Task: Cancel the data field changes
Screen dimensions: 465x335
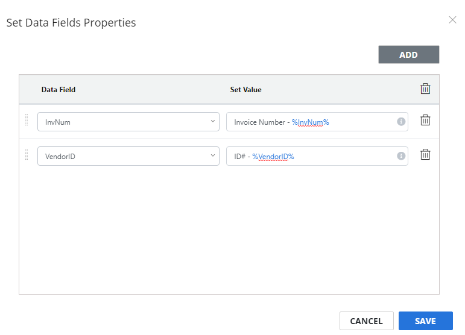Action: [x=367, y=321]
